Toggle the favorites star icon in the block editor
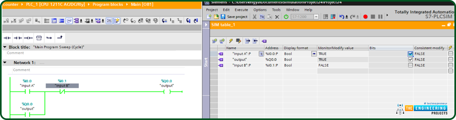Image resolution: width=456 pixels, height=120 pixels. tap(117, 21)
